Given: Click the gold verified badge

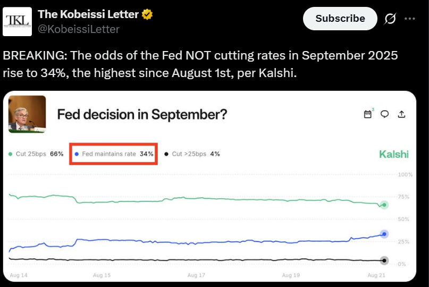Looking at the screenshot, I should coord(147,14).
